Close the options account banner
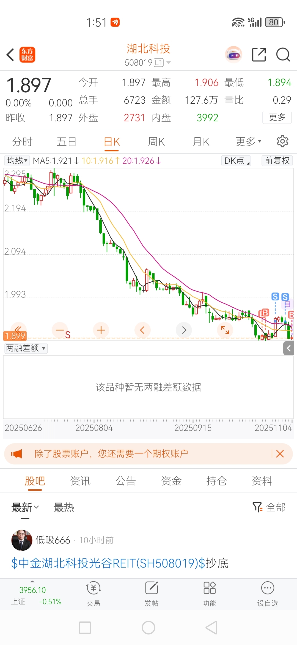297x645 pixels. coord(280,454)
